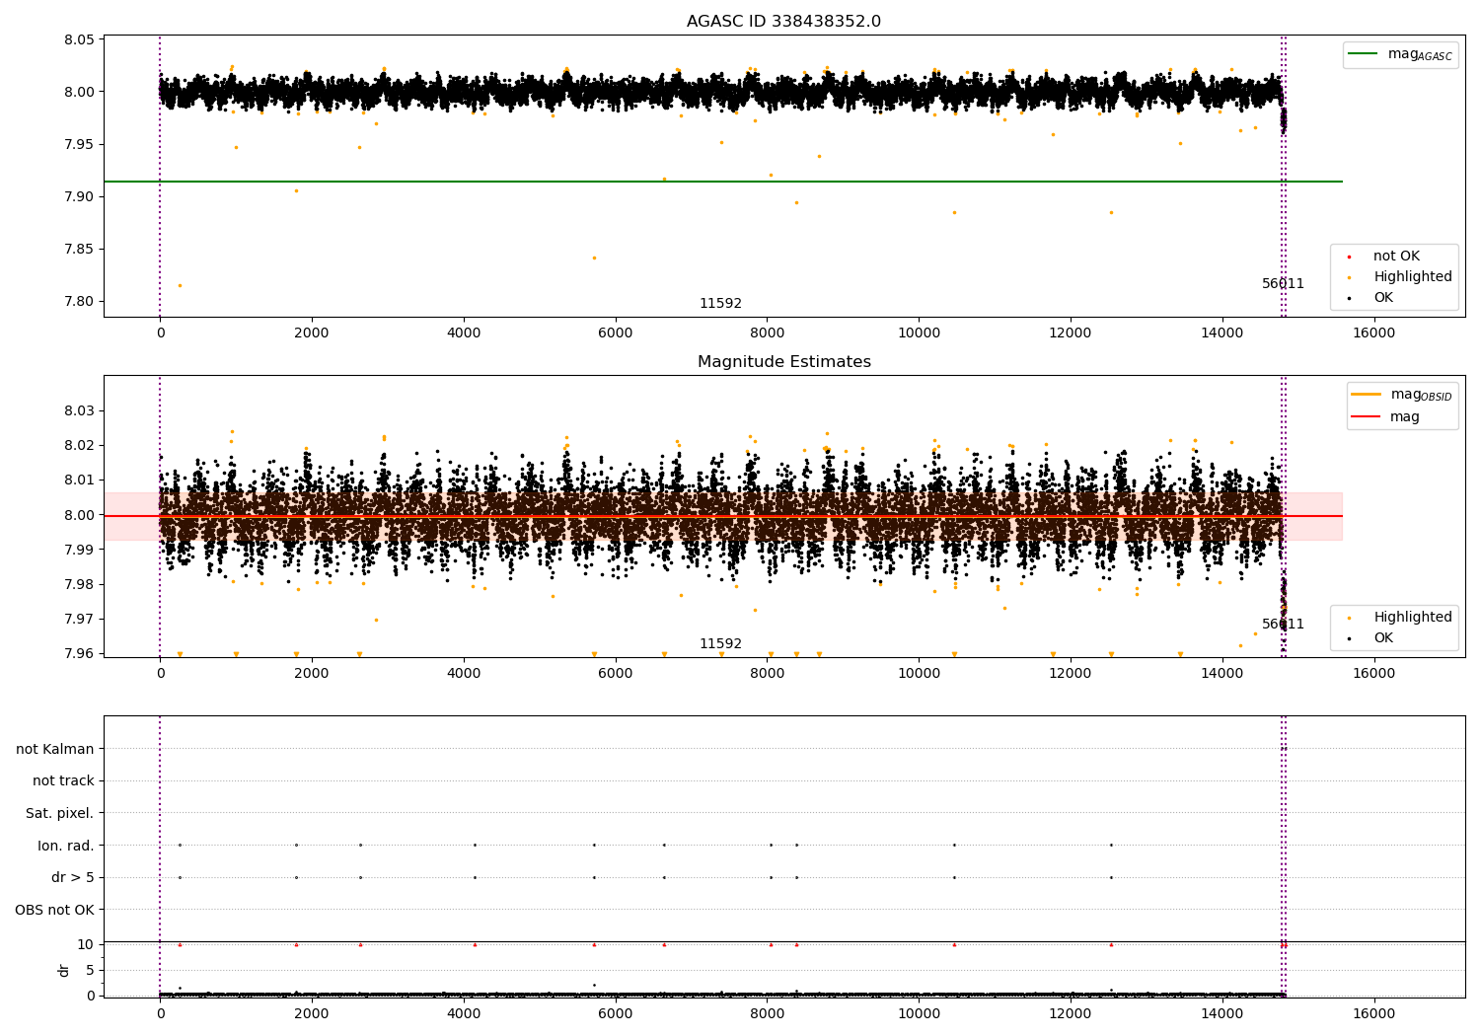Image resolution: width=1480 pixels, height=1036 pixels.
Task: Click the 8.05 tick label on top plot
Action: [79, 40]
